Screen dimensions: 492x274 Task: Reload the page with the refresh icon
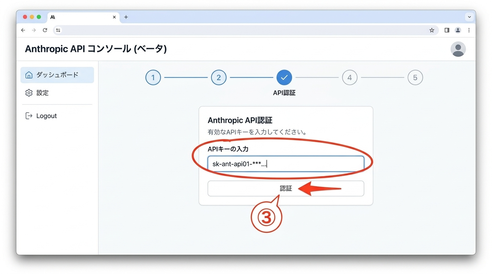pyautogui.click(x=45, y=30)
